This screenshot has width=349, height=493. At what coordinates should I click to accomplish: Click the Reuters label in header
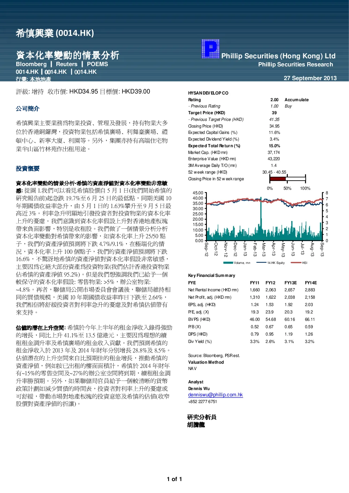pyautogui.click(x=66, y=64)
